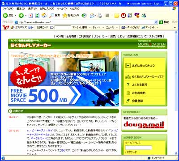The height and width of the screenshot is (161, 179).
Task: Click the vertical page scrollbar
Action: pos(176,93)
